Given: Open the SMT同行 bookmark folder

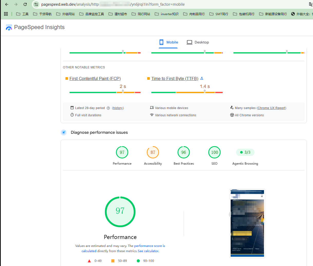Looking at the screenshot, I should (x=219, y=14).
